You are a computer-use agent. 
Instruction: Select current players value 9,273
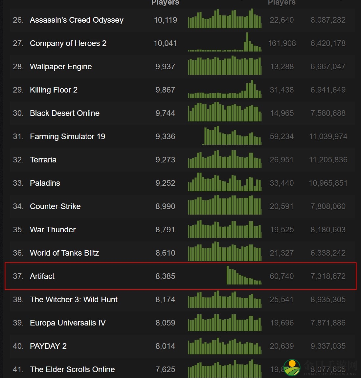pos(165,160)
